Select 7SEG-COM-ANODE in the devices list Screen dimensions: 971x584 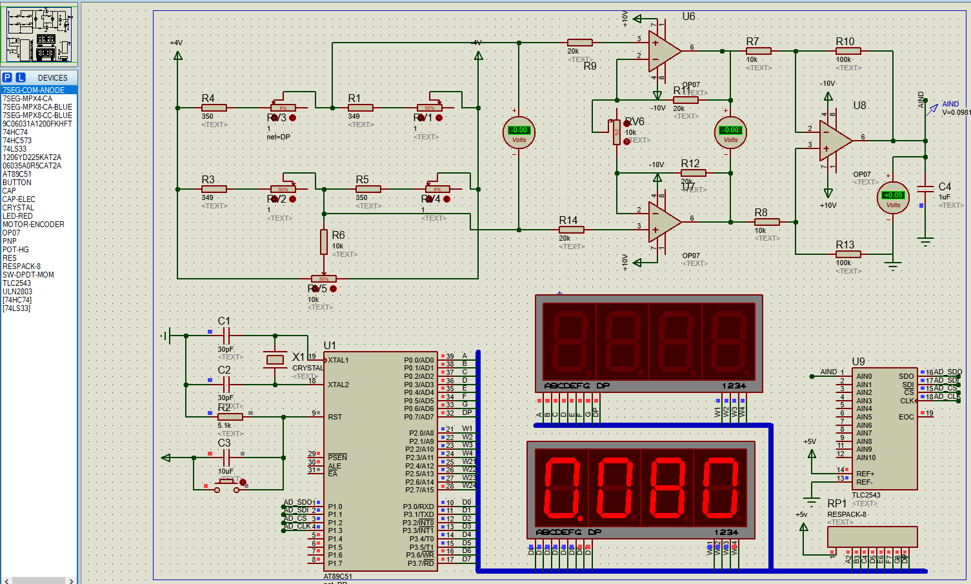[x=39, y=90]
